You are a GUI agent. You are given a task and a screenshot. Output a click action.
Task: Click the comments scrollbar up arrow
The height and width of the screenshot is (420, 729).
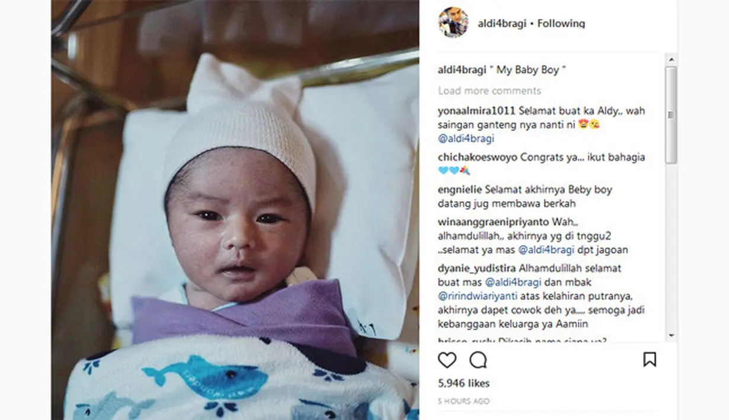coord(671,59)
